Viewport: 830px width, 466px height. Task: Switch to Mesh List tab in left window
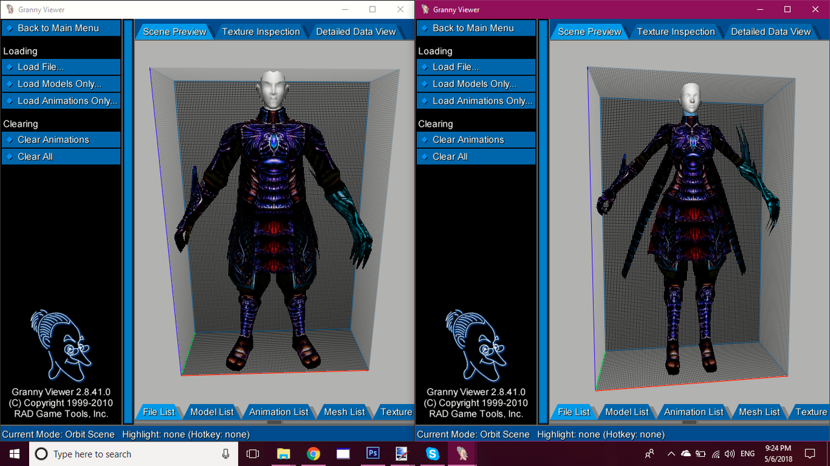344,412
